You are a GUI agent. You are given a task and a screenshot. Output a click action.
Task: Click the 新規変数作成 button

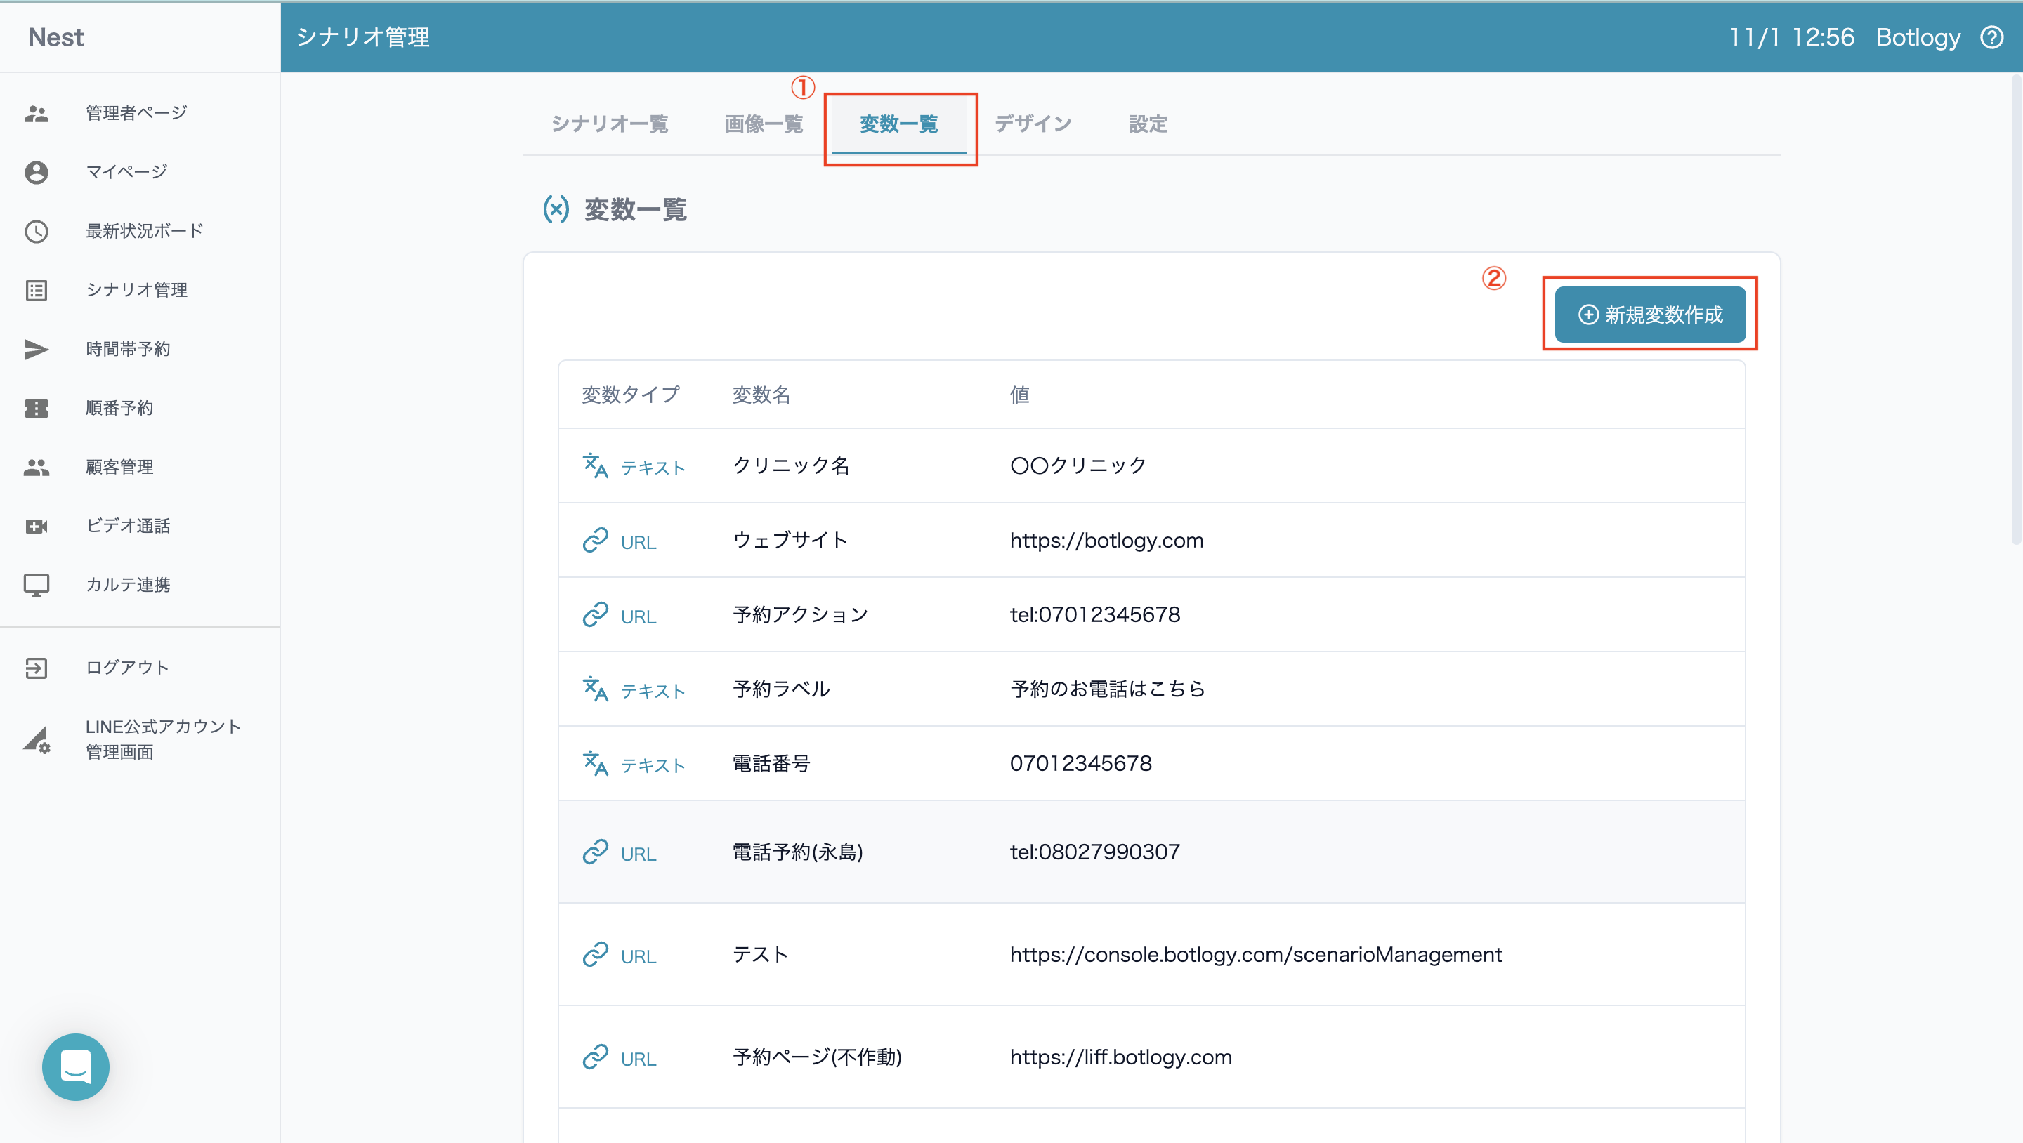point(1650,315)
